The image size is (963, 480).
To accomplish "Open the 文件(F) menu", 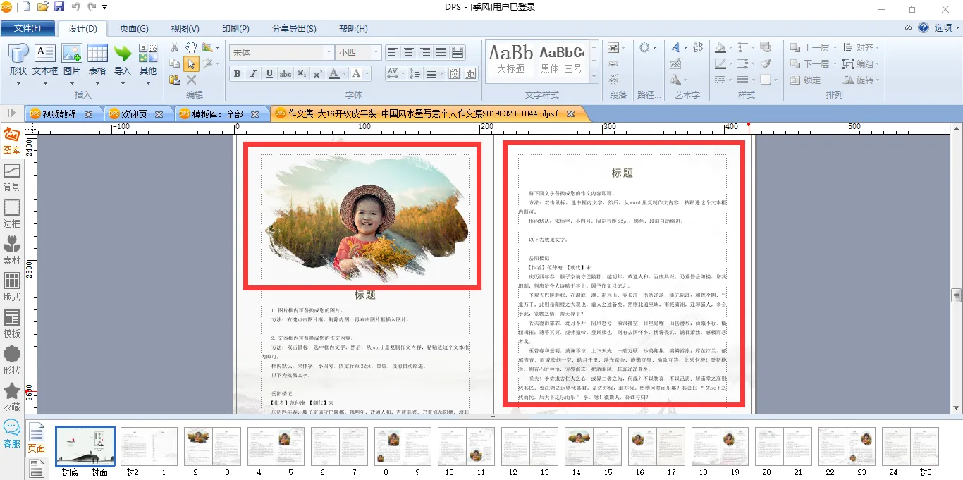I will tap(27, 28).
